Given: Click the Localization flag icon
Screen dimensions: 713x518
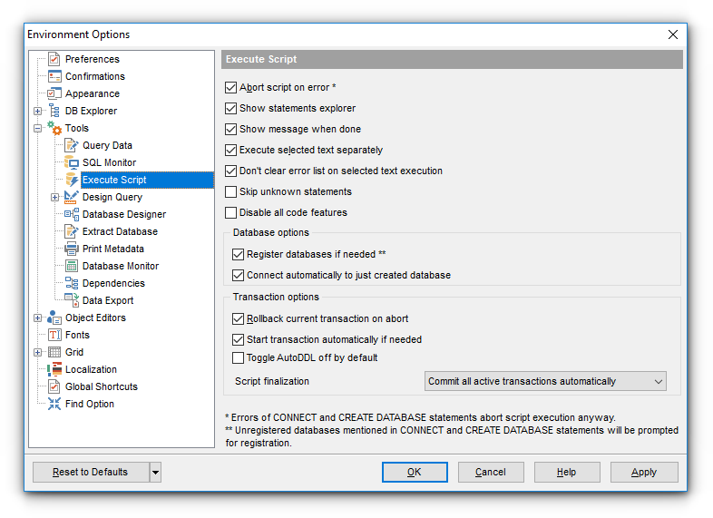Looking at the screenshot, I should (54, 369).
